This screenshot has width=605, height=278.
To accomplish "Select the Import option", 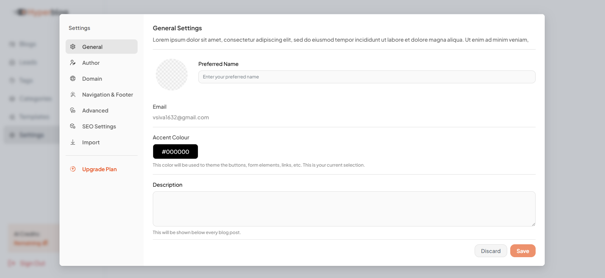I will tap(102, 142).
